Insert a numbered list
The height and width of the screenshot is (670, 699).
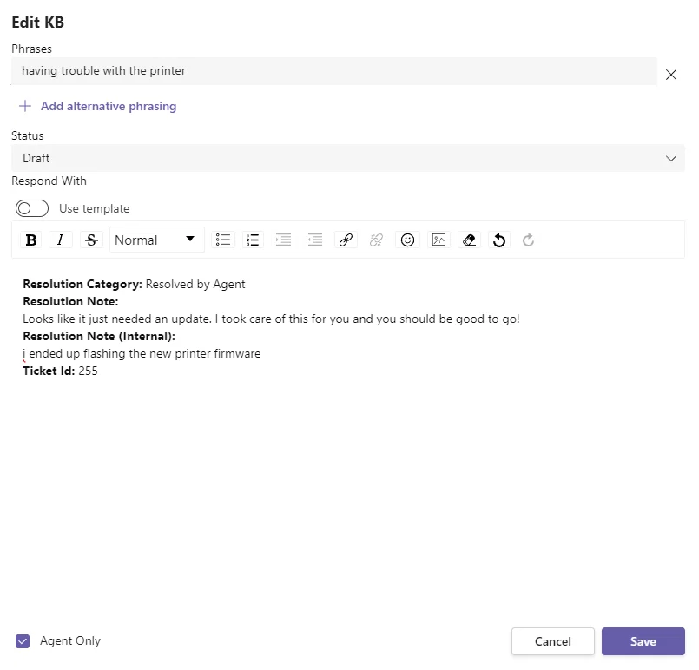253,240
